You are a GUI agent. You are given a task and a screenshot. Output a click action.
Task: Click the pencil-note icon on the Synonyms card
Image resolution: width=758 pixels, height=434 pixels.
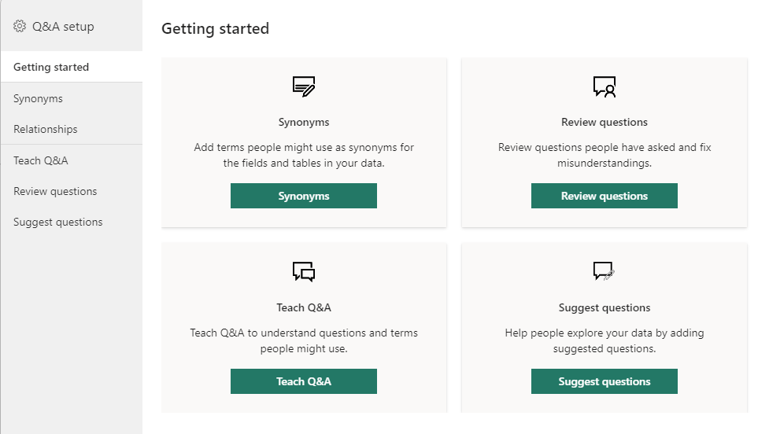click(304, 86)
